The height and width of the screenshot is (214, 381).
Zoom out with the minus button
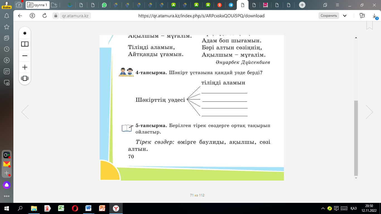(25, 56)
